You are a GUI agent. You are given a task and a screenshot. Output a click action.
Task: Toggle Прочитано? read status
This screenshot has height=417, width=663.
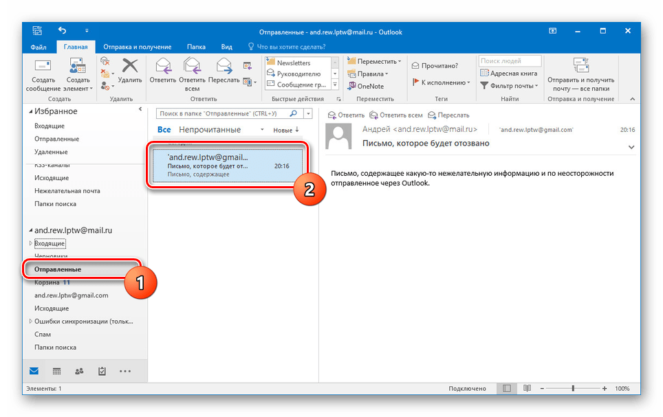[x=435, y=65]
